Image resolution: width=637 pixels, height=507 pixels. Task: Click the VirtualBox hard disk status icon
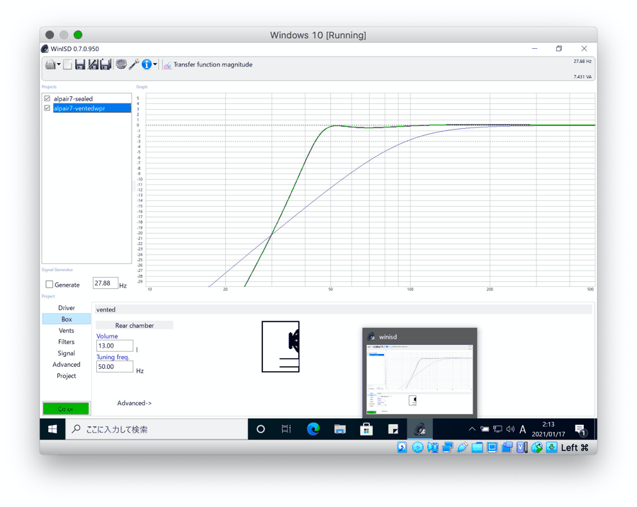tap(402, 448)
